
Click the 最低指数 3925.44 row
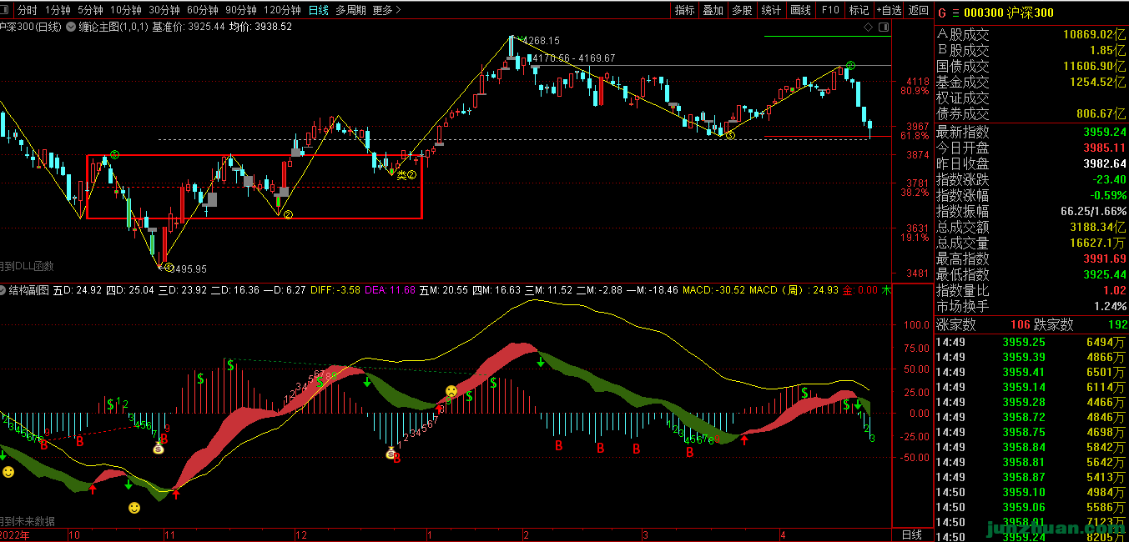tap(1031, 274)
